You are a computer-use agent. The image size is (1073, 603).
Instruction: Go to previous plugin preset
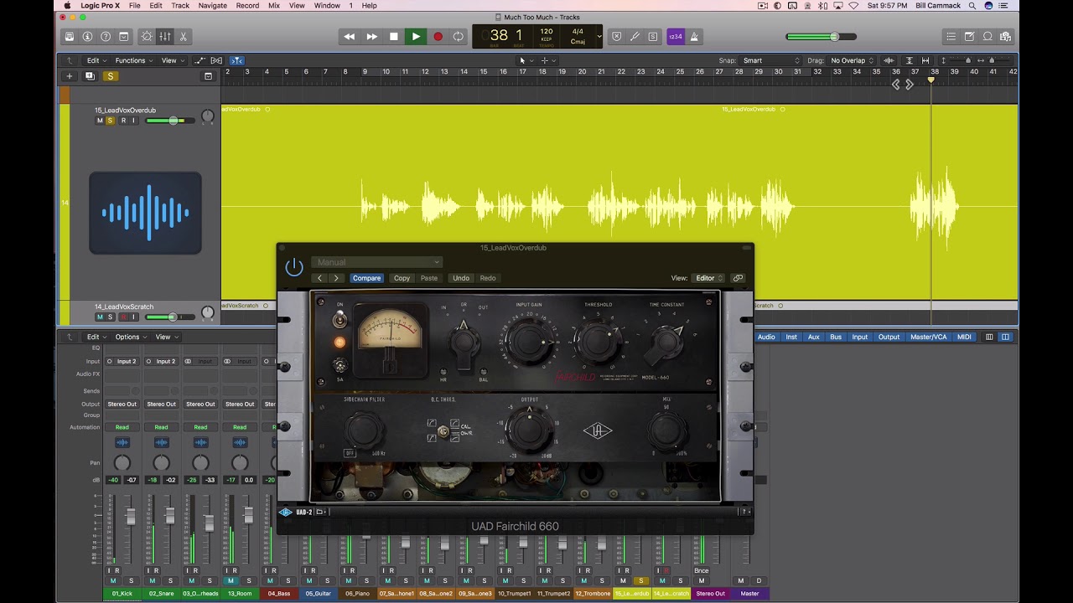(319, 278)
